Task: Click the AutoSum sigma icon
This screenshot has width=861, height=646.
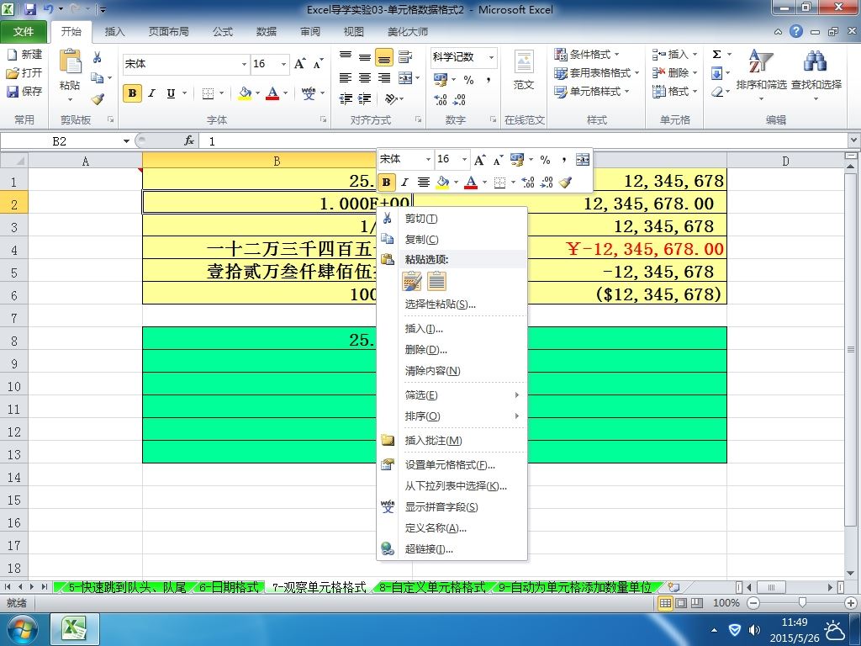Action: point(716,55)
